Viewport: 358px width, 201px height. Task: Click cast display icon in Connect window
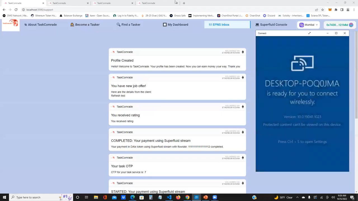click(302, 63)
